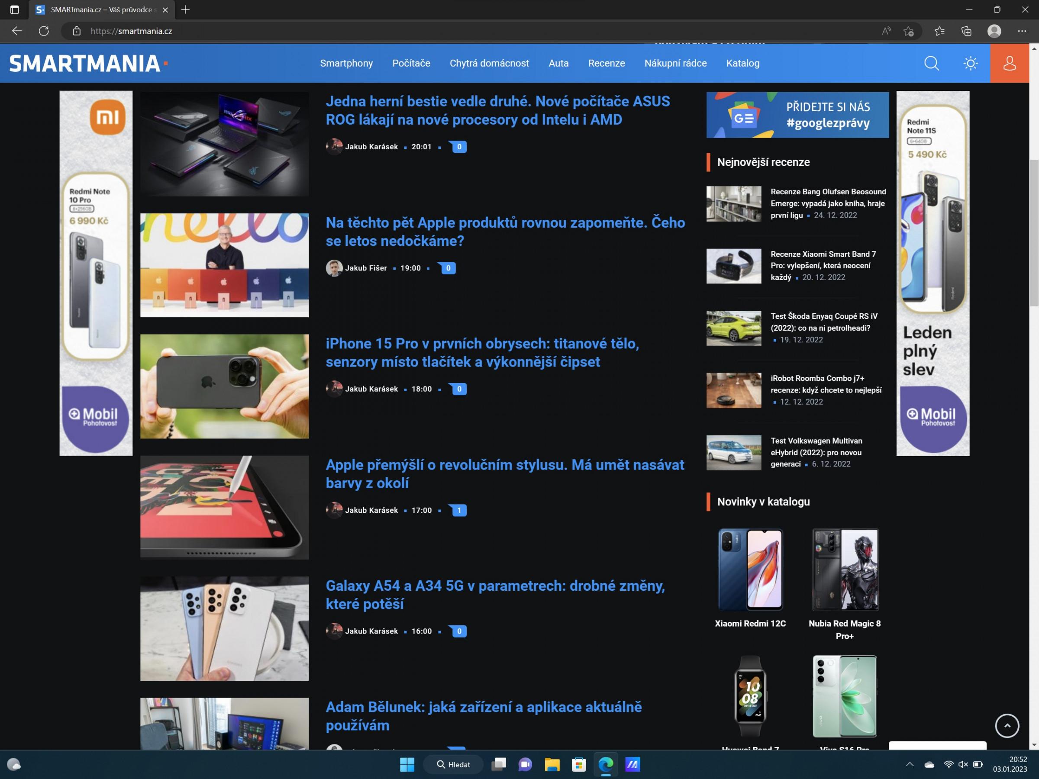Open Test Volkswagen Multivan eHybrid review
The width and height of the screenshot is (1039, 779).
tap(816, 452)
